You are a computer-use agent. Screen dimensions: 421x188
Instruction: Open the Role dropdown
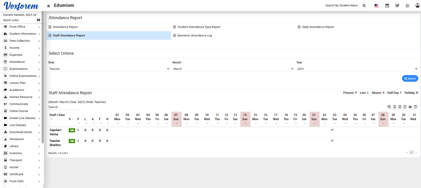109,69
